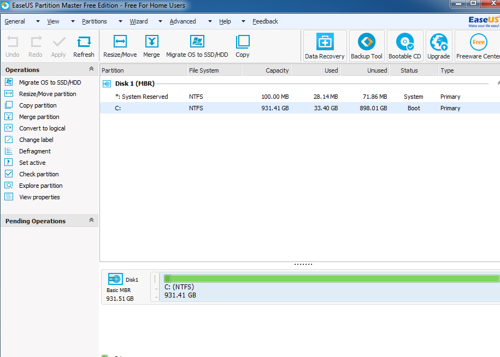This screenshot has width=500, height=357.
Task: Choose Convert to logical operation
Action: click(42, 128)
